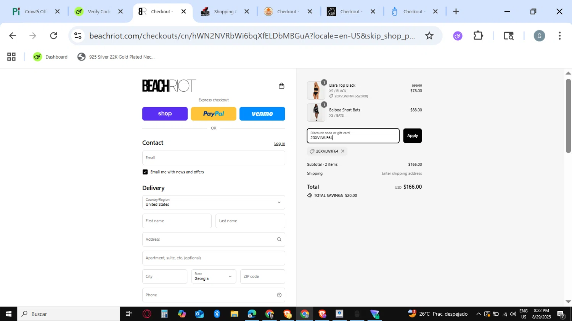Open the Log in link
The image size is (572, 321).
coord(280,143)
